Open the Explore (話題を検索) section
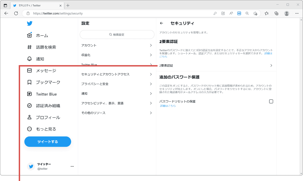This screenshot has width=303, height=181. [29, 47]
